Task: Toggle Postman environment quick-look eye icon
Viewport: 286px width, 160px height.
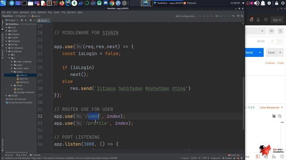Action: click(272, 31)
